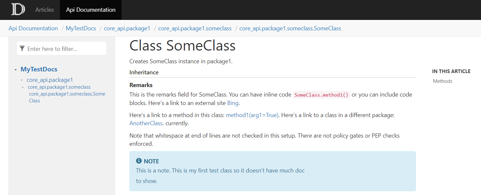Open core_api.package1 breadcrumb link
This screenshot has height=195, width=481.
[127, 28]
